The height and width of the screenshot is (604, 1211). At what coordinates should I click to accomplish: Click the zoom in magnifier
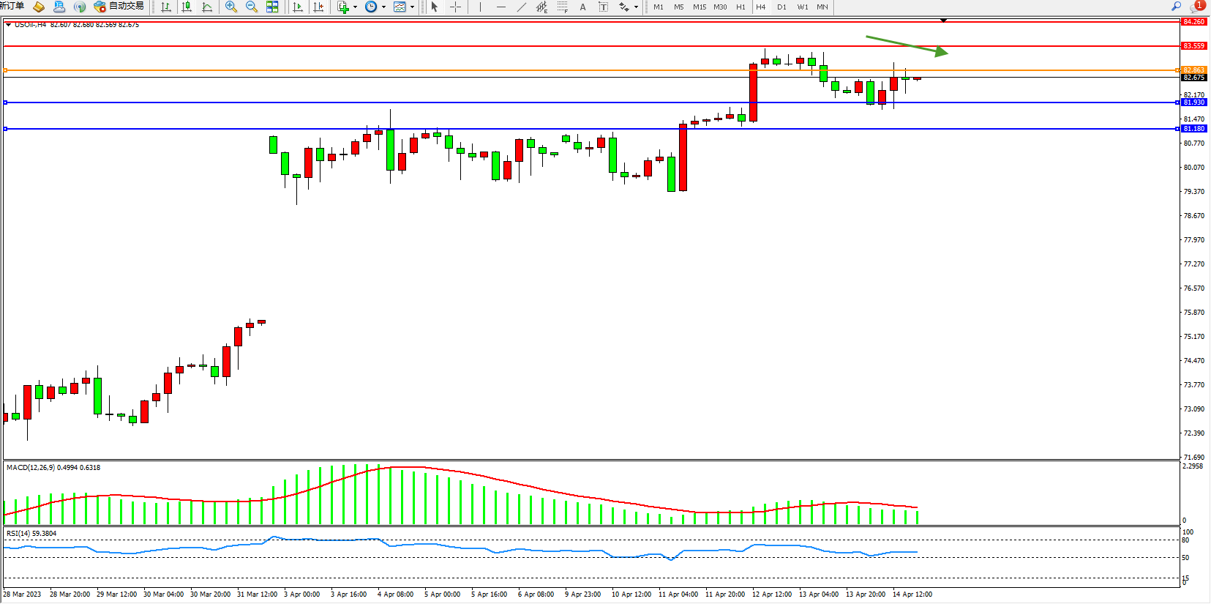pos(231,7)
